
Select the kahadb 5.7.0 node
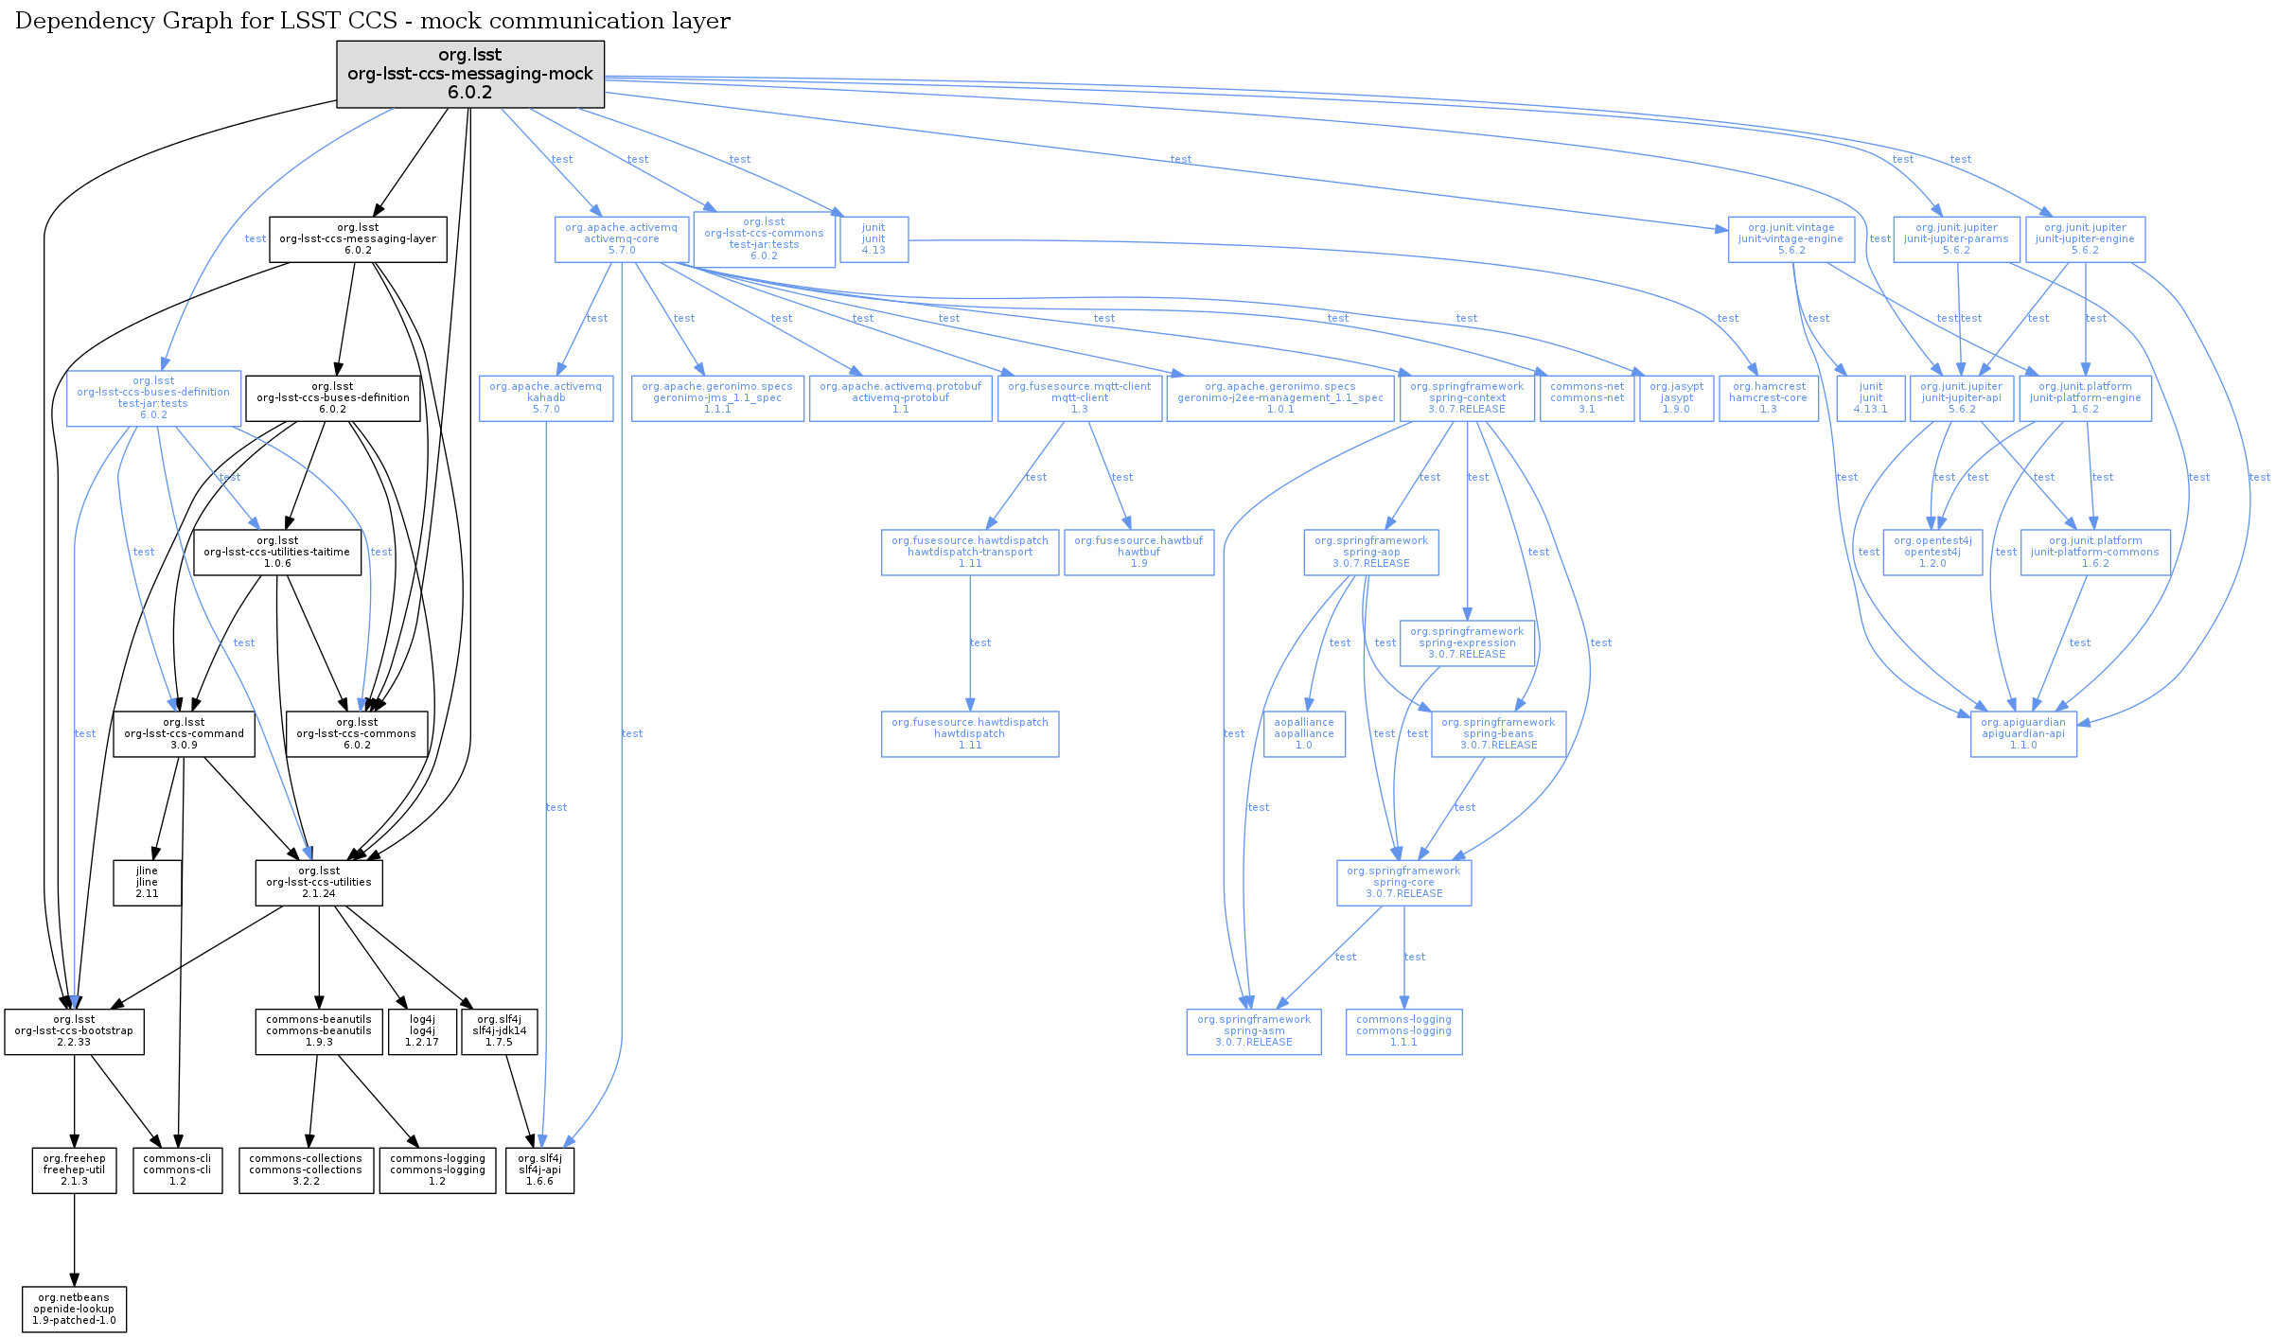coord(546,398)
